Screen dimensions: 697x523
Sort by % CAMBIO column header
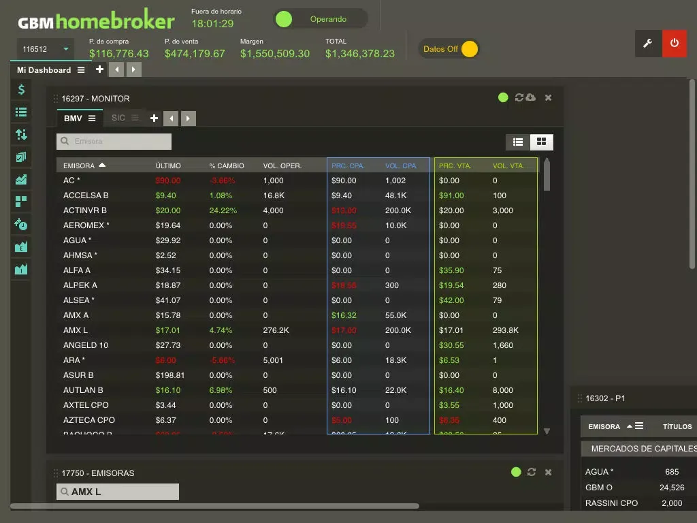(x=227, y=166)
